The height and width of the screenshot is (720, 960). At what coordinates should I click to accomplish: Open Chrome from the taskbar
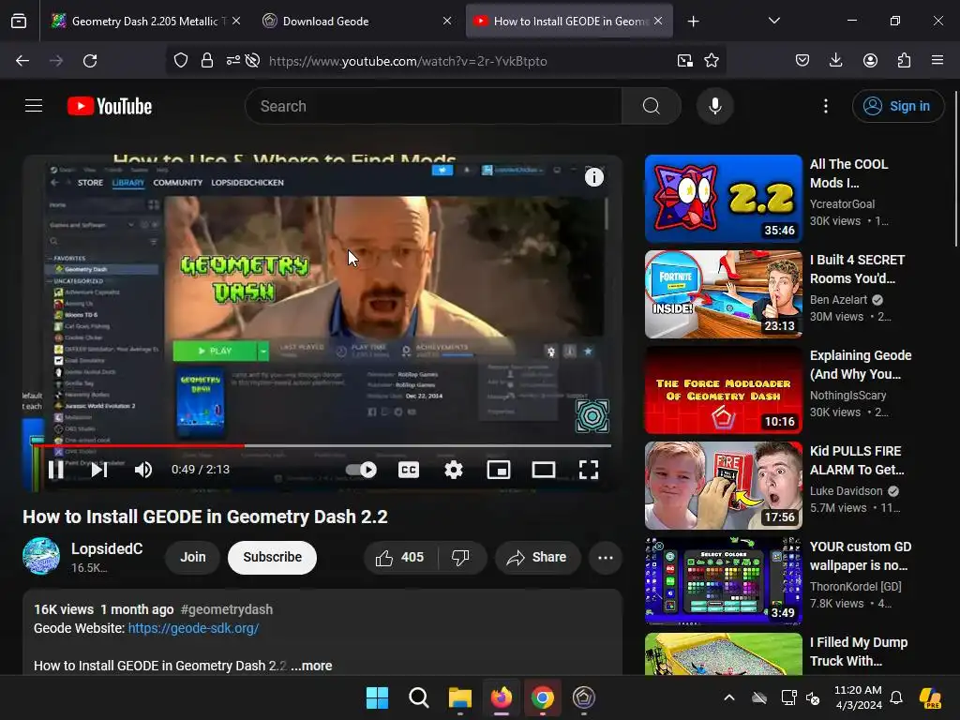click(x=543, y=697)
